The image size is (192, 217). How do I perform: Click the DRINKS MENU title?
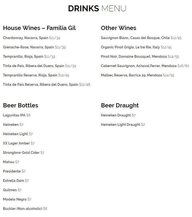click(x=97, y=8)
